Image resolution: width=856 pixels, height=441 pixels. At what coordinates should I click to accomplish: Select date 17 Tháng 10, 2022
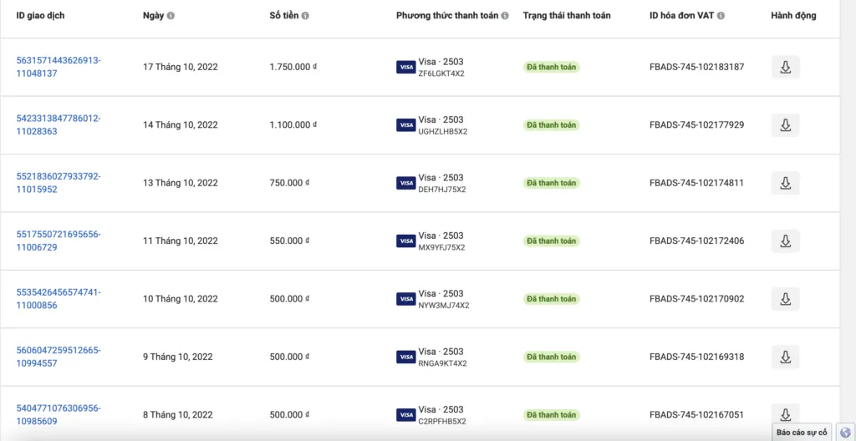[x=181, y=67]
